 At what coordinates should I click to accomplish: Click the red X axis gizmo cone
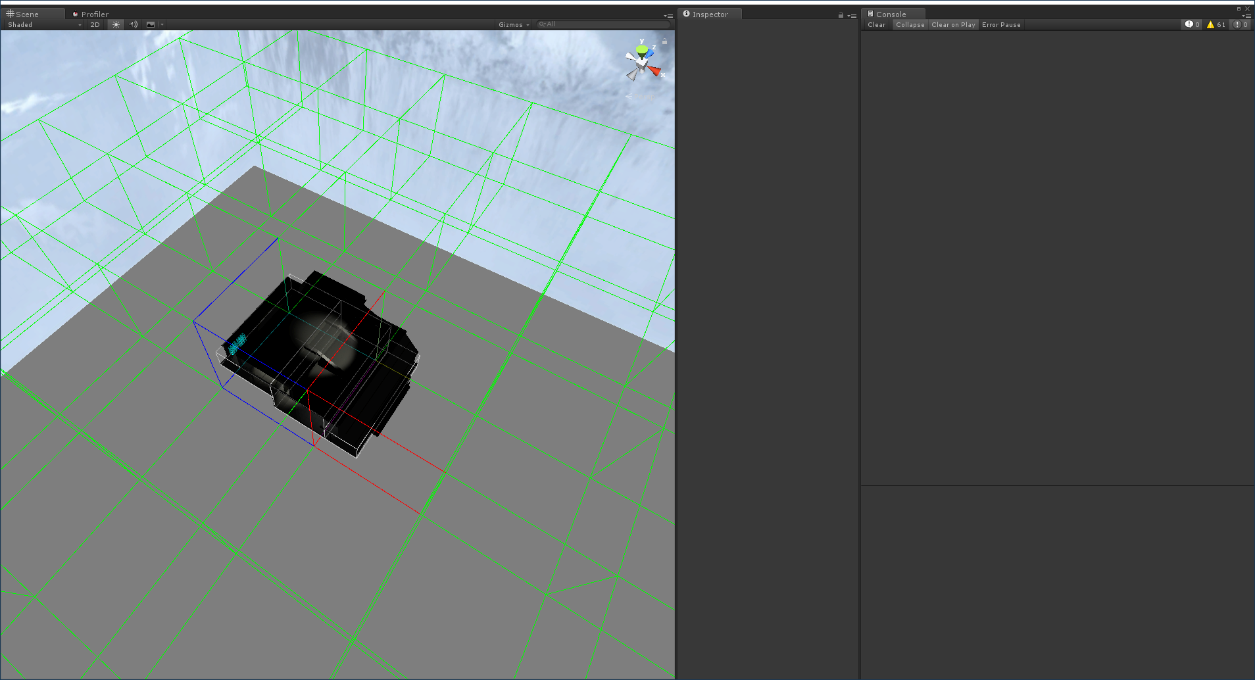tap(654, 70)
